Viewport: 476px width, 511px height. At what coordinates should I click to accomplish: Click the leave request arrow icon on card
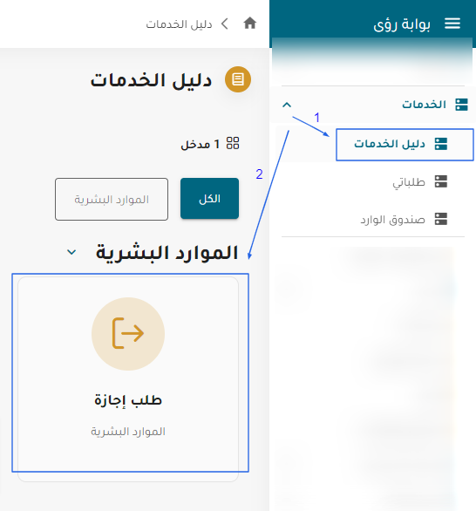pyautogui.click(x=128, y=333)
